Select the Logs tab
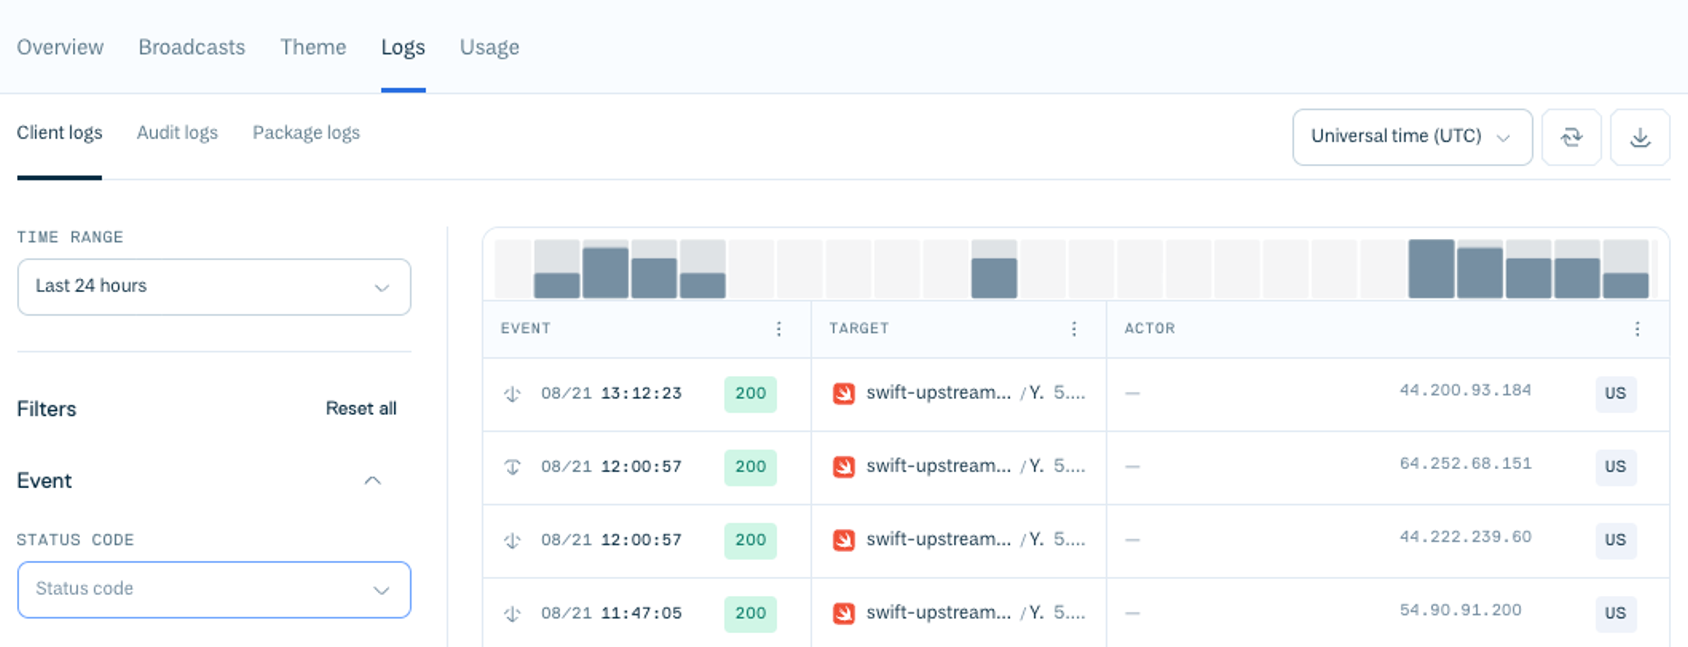 (403, 47)
